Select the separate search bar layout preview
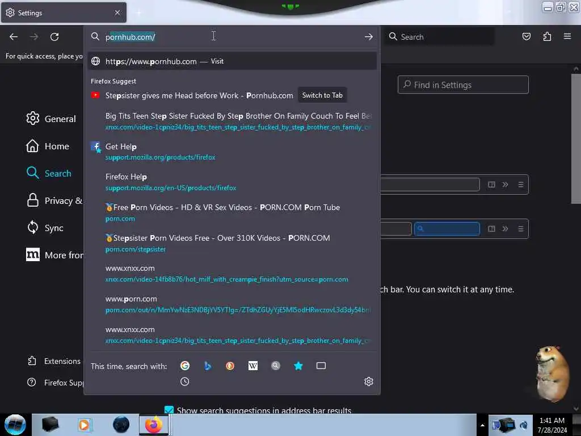 click(x=454, y=228)
